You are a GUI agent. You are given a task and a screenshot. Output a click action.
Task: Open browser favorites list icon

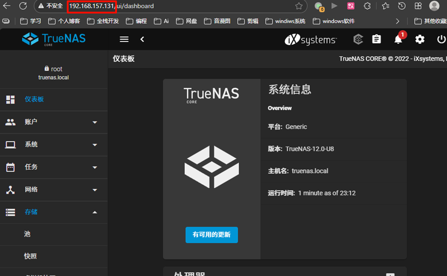[x=385, y=6]
